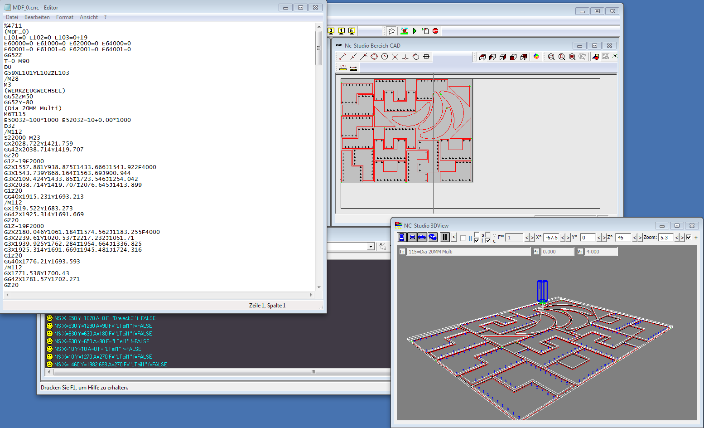Select the first isometric view cube icon

(x=482, y=56)
